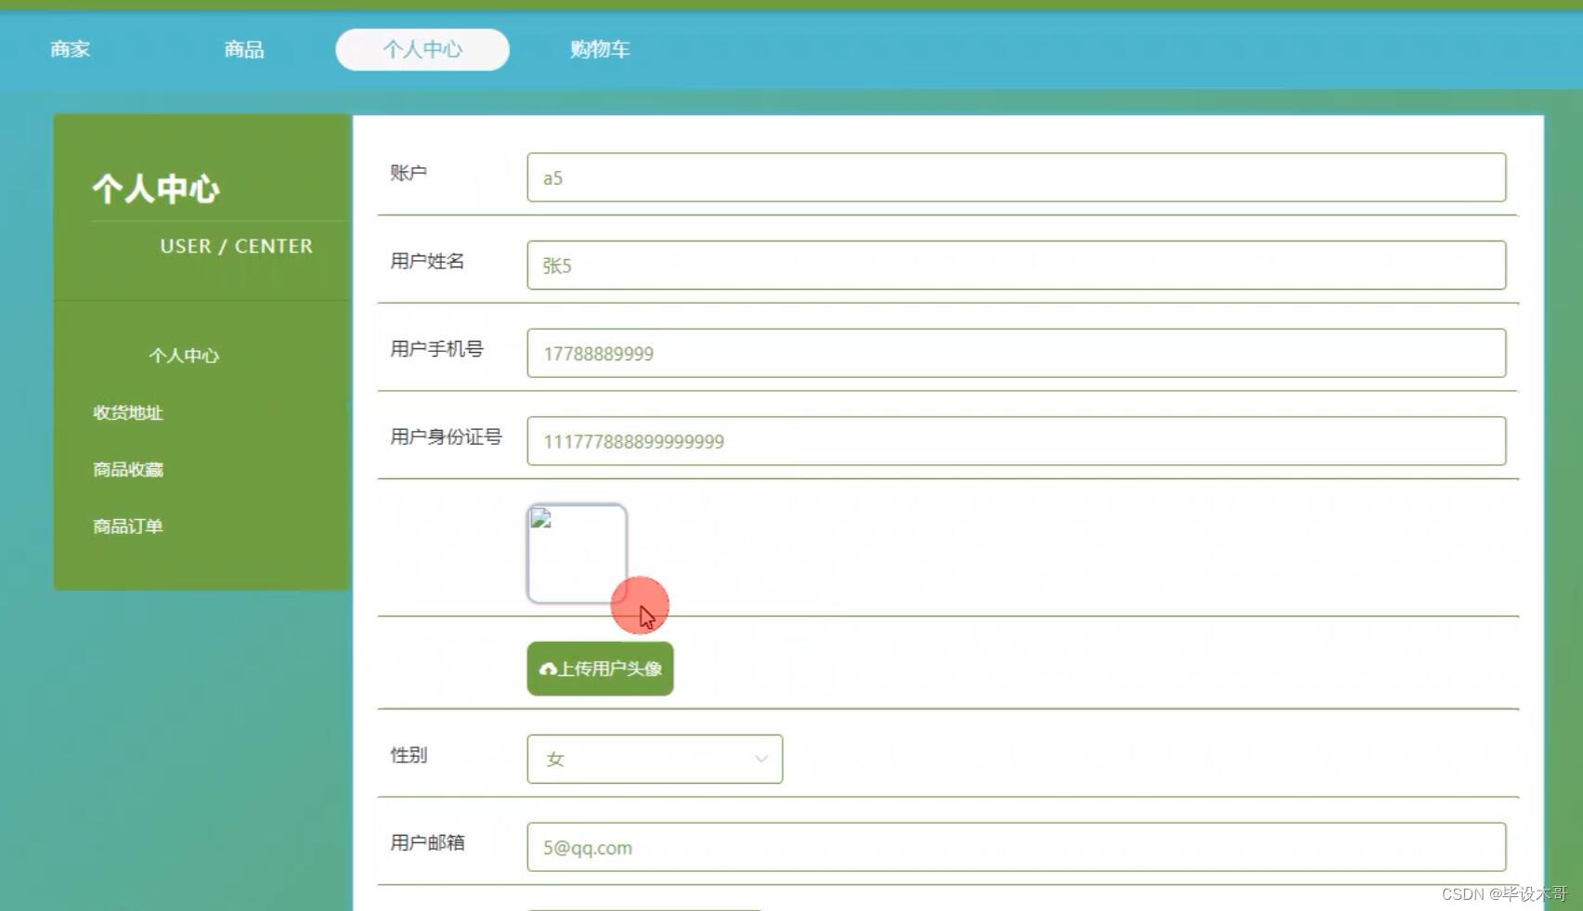Image resolution: width=1583 pixels, height=911 pixels.
Task: Open the 购物车 navigation tab
Action: point(600,49)
